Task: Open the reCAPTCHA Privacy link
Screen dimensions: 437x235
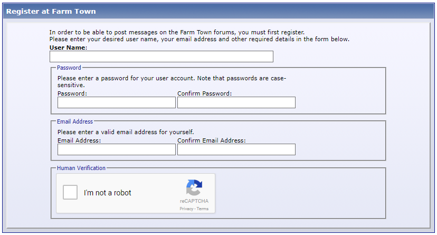Action: 186,209
